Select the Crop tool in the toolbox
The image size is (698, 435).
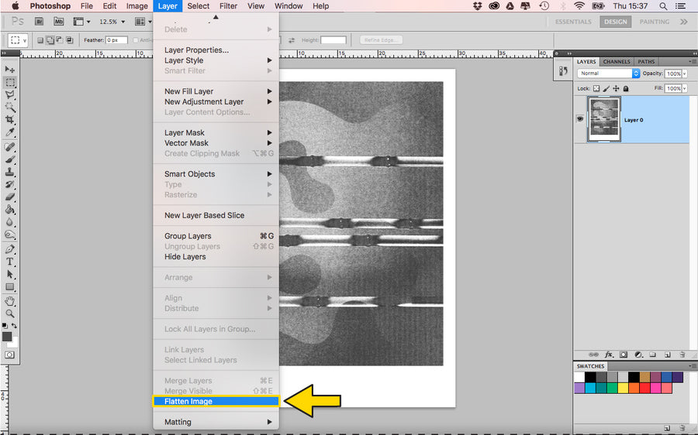click(x=10, y=120)
